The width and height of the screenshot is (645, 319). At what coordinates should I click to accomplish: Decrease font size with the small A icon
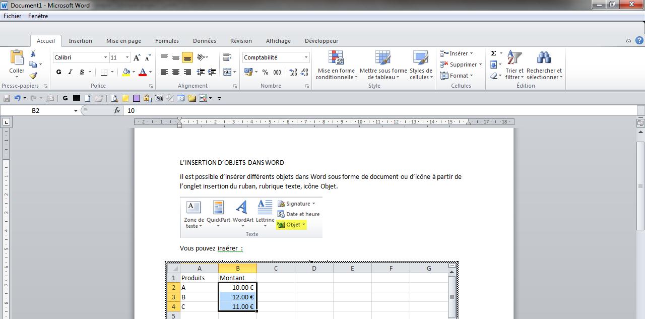coord(148,57)
